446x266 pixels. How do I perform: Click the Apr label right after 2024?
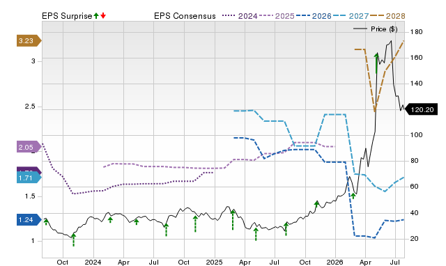pos(124,262)
